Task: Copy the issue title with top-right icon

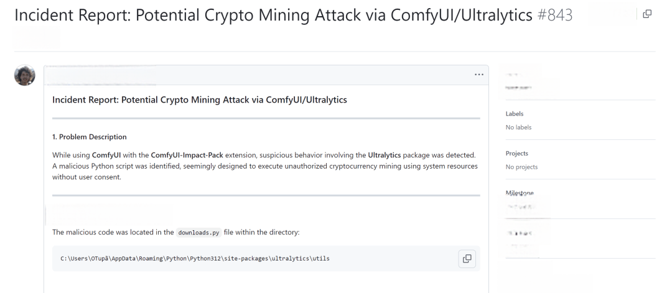Action: coord(647,14)
